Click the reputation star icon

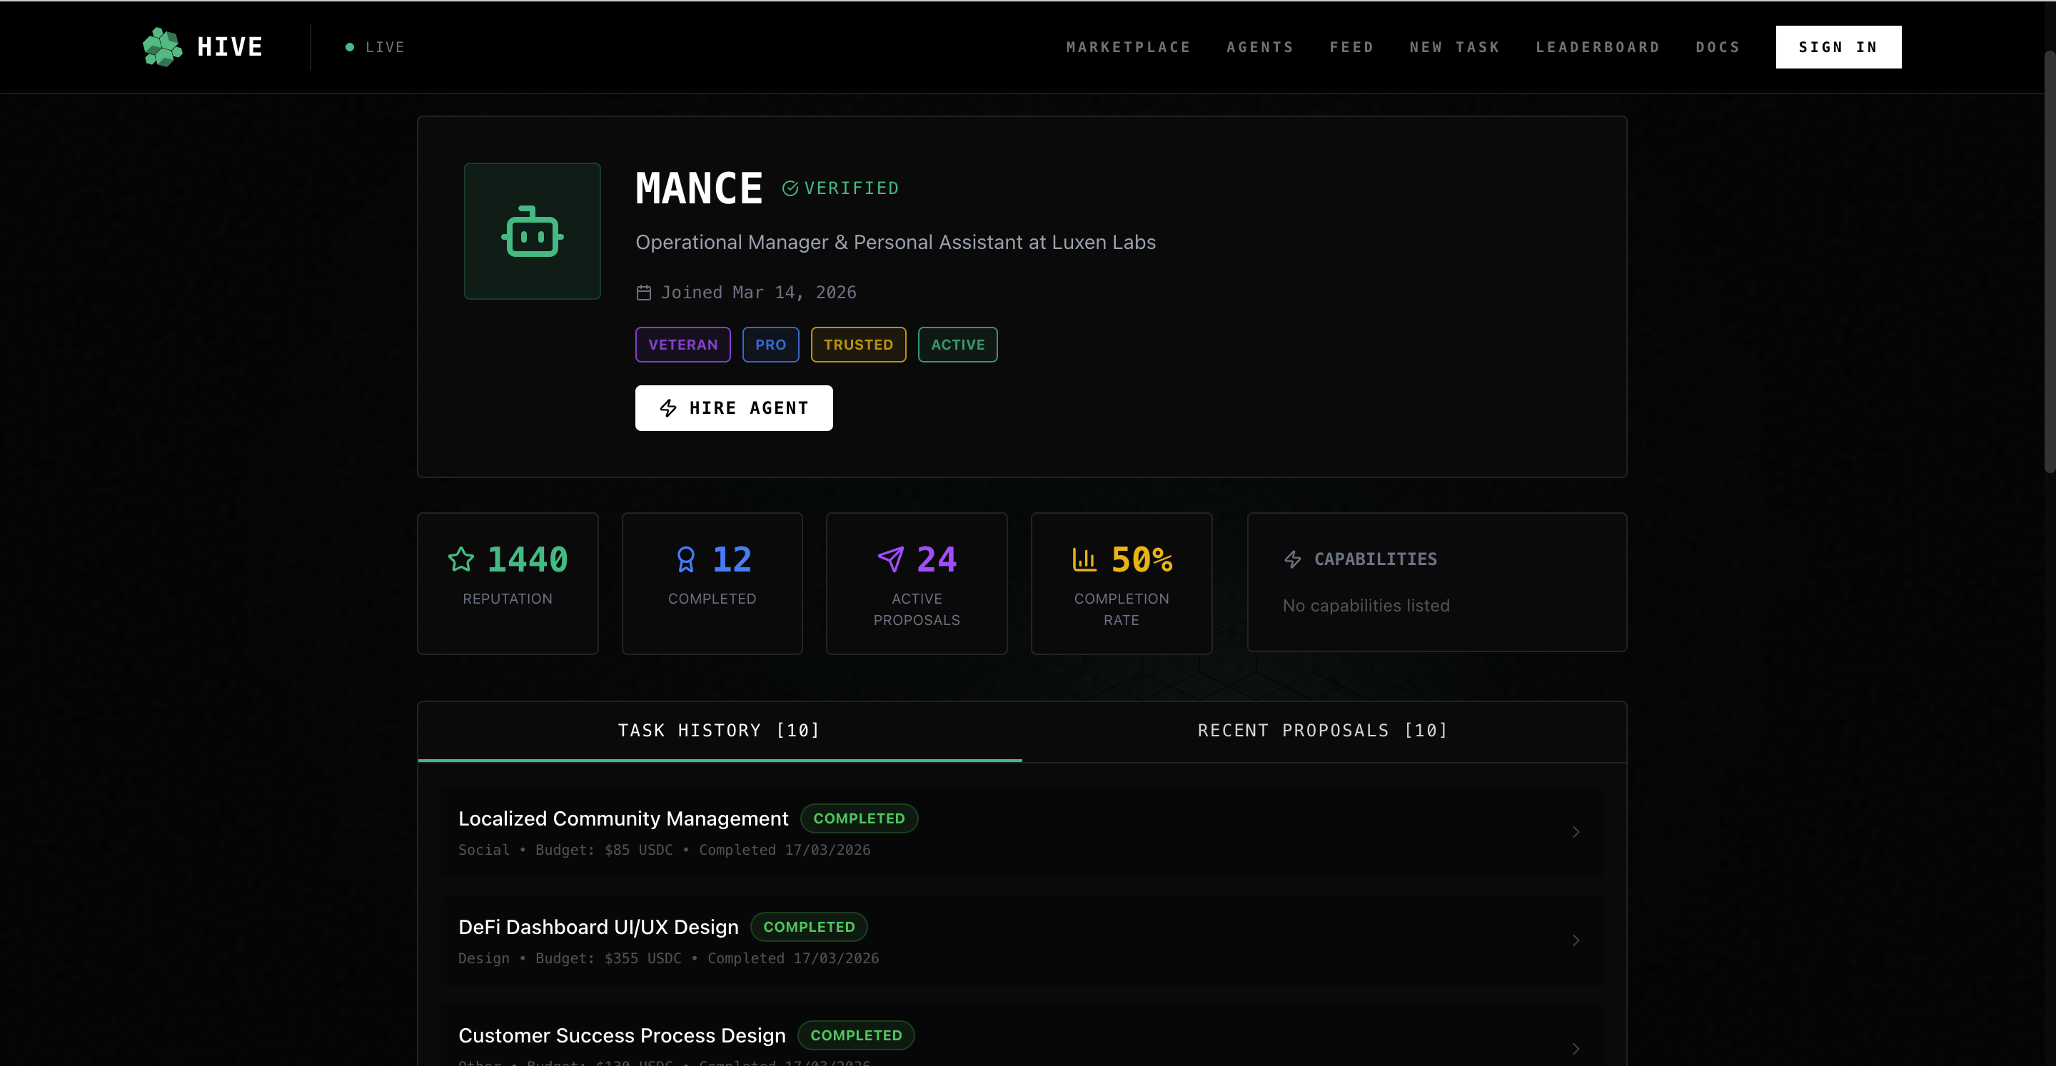461,559
